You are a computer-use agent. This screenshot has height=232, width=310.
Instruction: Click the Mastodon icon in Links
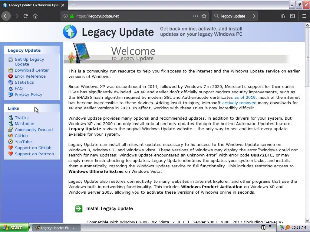click(11, 124)
